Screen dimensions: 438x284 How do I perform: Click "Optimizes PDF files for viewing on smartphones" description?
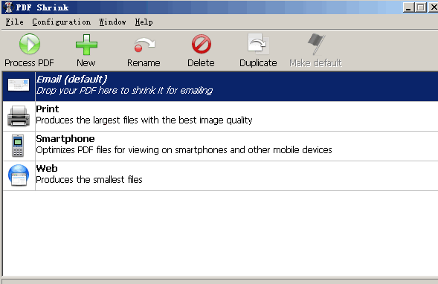point(184,150)
